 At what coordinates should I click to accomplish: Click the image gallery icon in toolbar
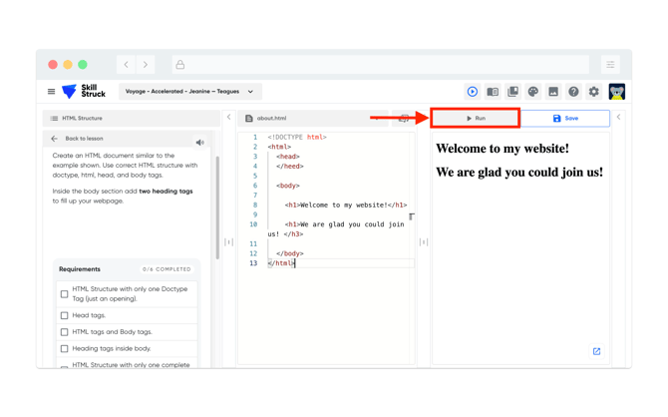(x=553, y=92)
